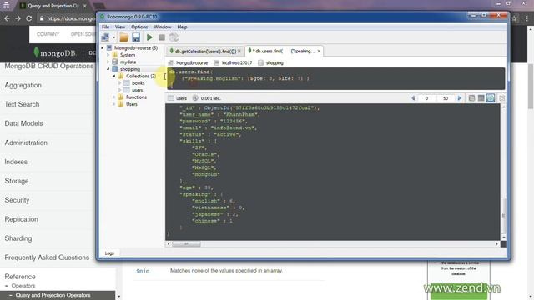Click Data Models in docs sidebar

pos(23,123)
